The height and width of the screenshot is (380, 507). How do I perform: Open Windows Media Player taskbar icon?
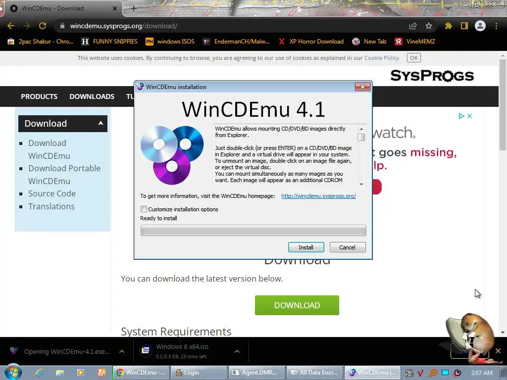pos(81,373)
